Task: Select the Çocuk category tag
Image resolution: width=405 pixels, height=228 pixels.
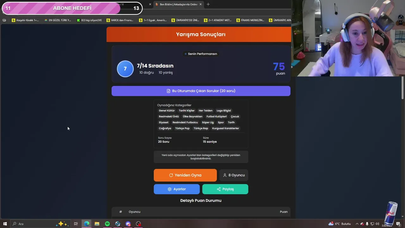Action: [x=235, y=117]
